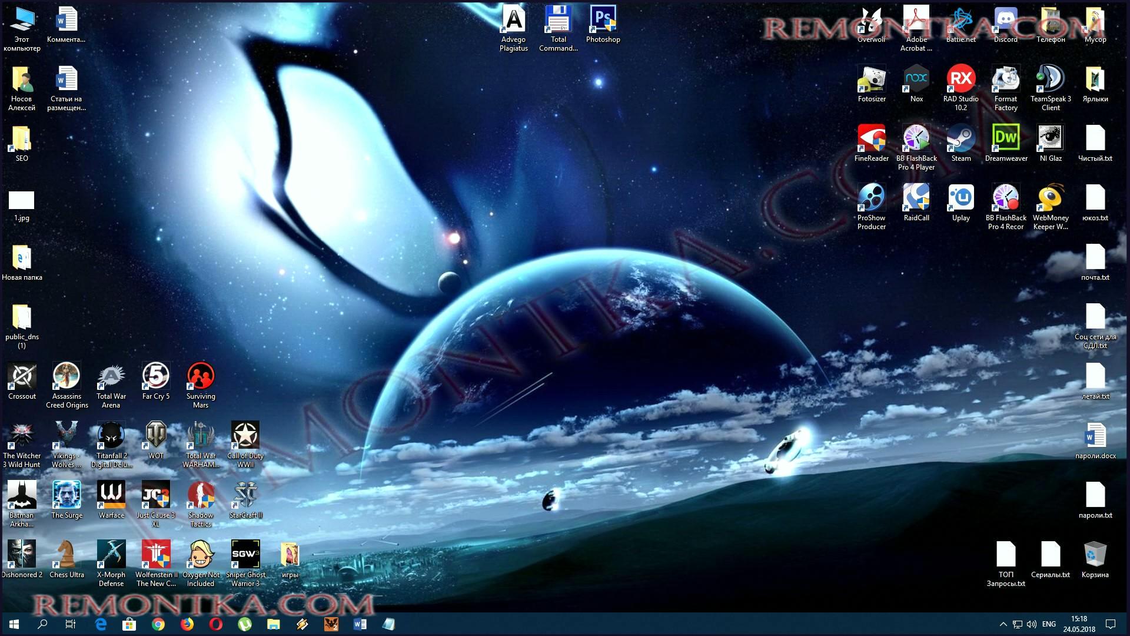
Task: Open WebMoney Keeper shortcut
Action: pos(1051,207)
